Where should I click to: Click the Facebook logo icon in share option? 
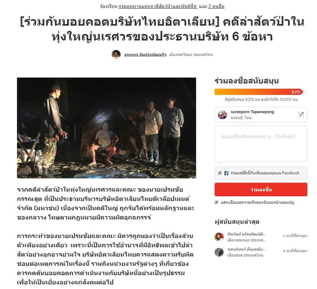(x=226, y=173)
